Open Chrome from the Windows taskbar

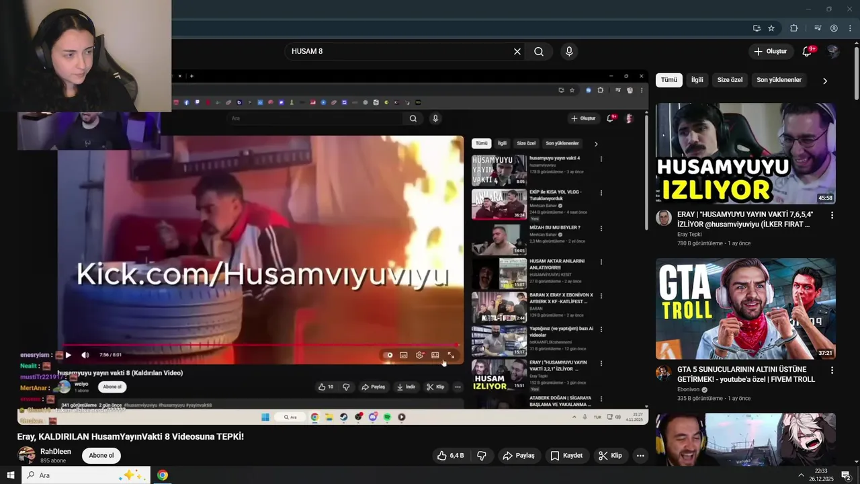click(163, 475)
